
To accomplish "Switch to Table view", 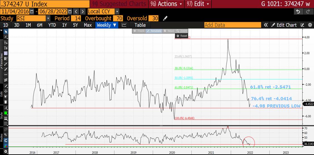I will pos(140,25).
